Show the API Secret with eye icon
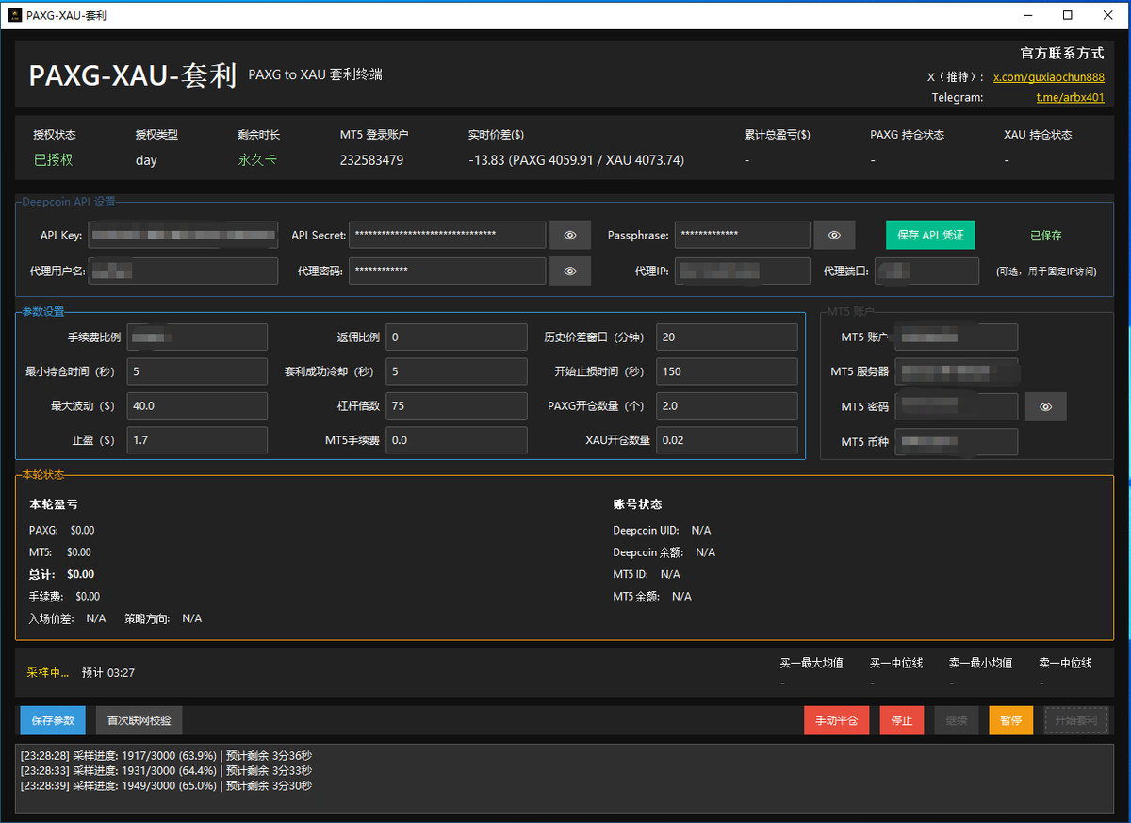1131x823 pixels. (x=570, y=235)
